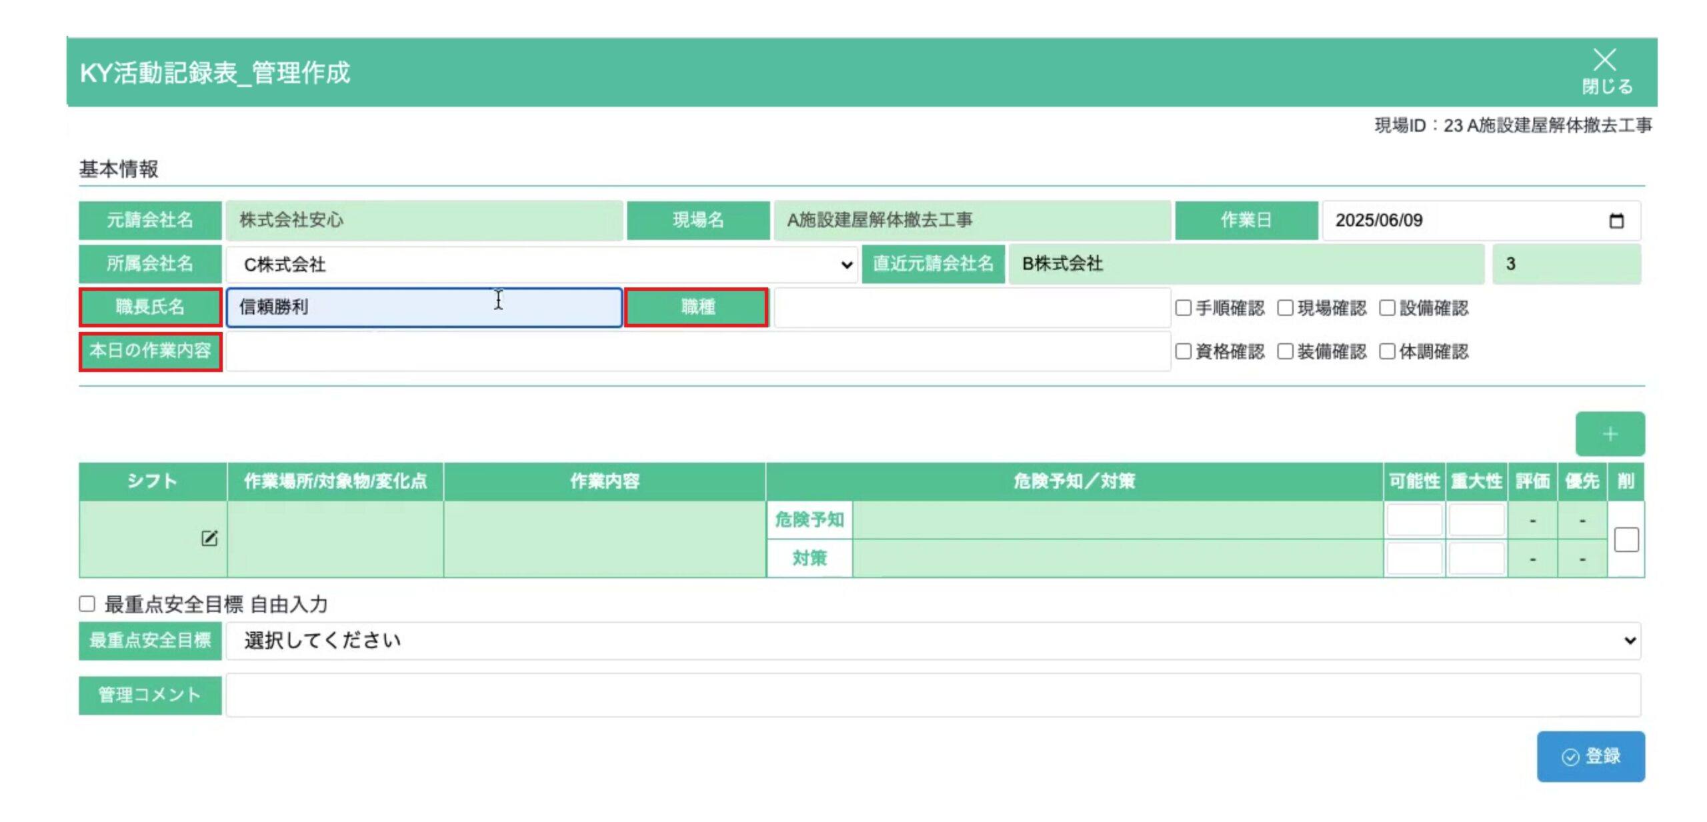Click the 本日の作業内容 label
Screen dimensions: 1707x822
pyautogui.click(x=150, y=351)
